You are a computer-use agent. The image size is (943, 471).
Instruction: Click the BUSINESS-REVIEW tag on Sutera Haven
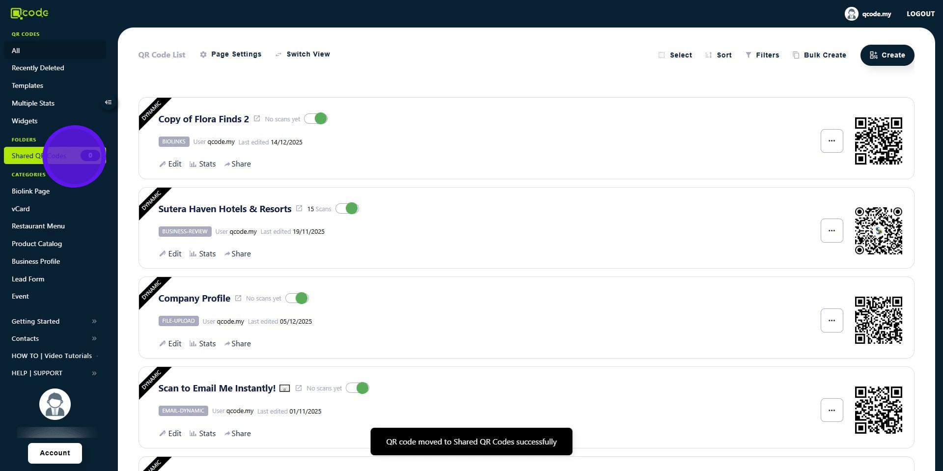click(185, 231)
